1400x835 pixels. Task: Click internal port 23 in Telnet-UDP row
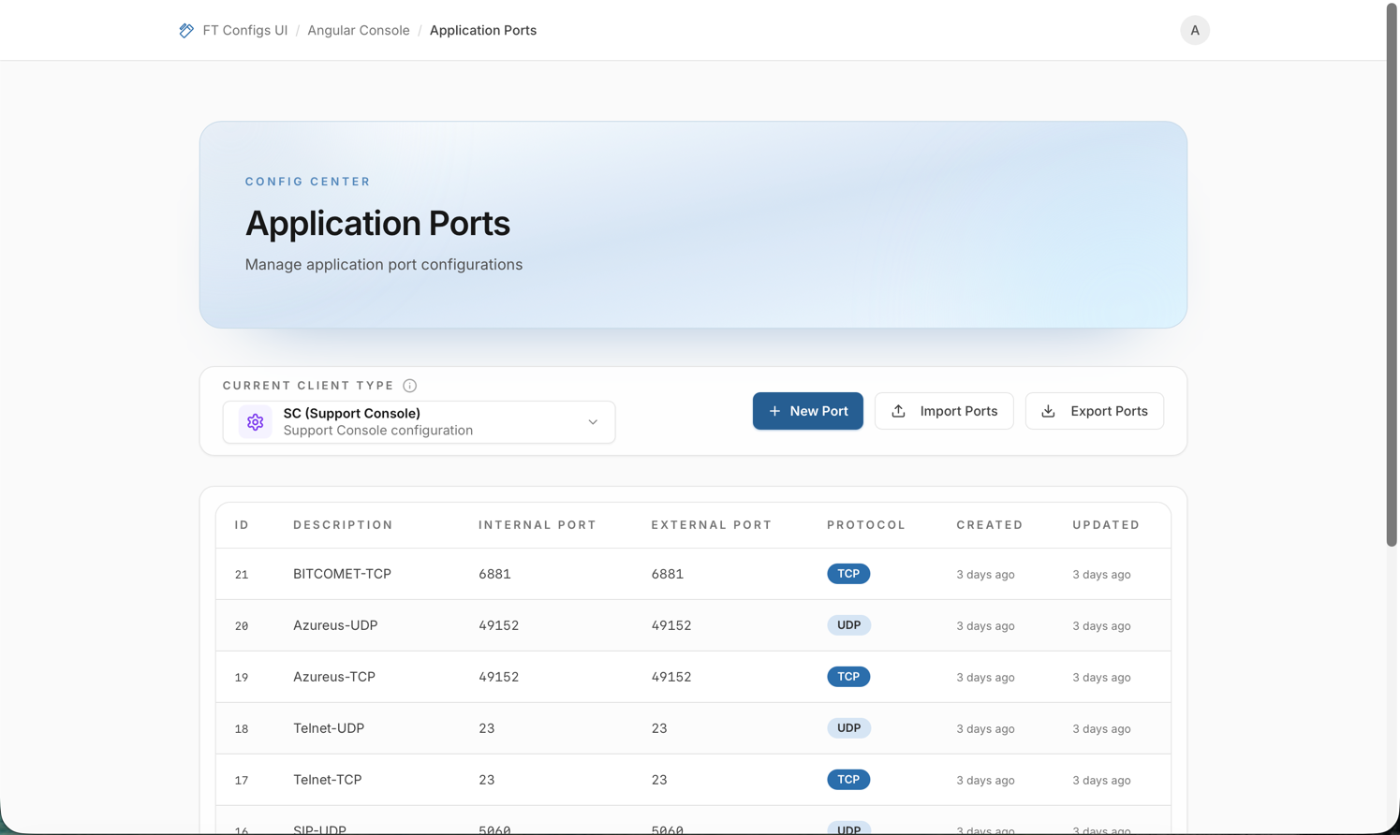coord(486,728)
